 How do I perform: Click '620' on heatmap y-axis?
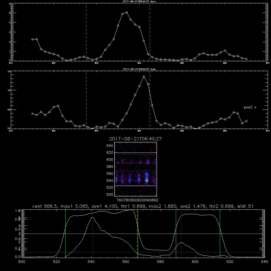110,153
